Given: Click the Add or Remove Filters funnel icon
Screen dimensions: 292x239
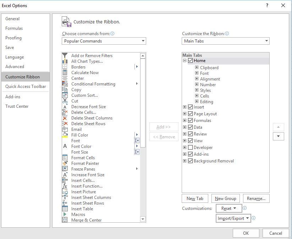Looking at the screenshot, I should pyautogui.click(x=65, y=55).
